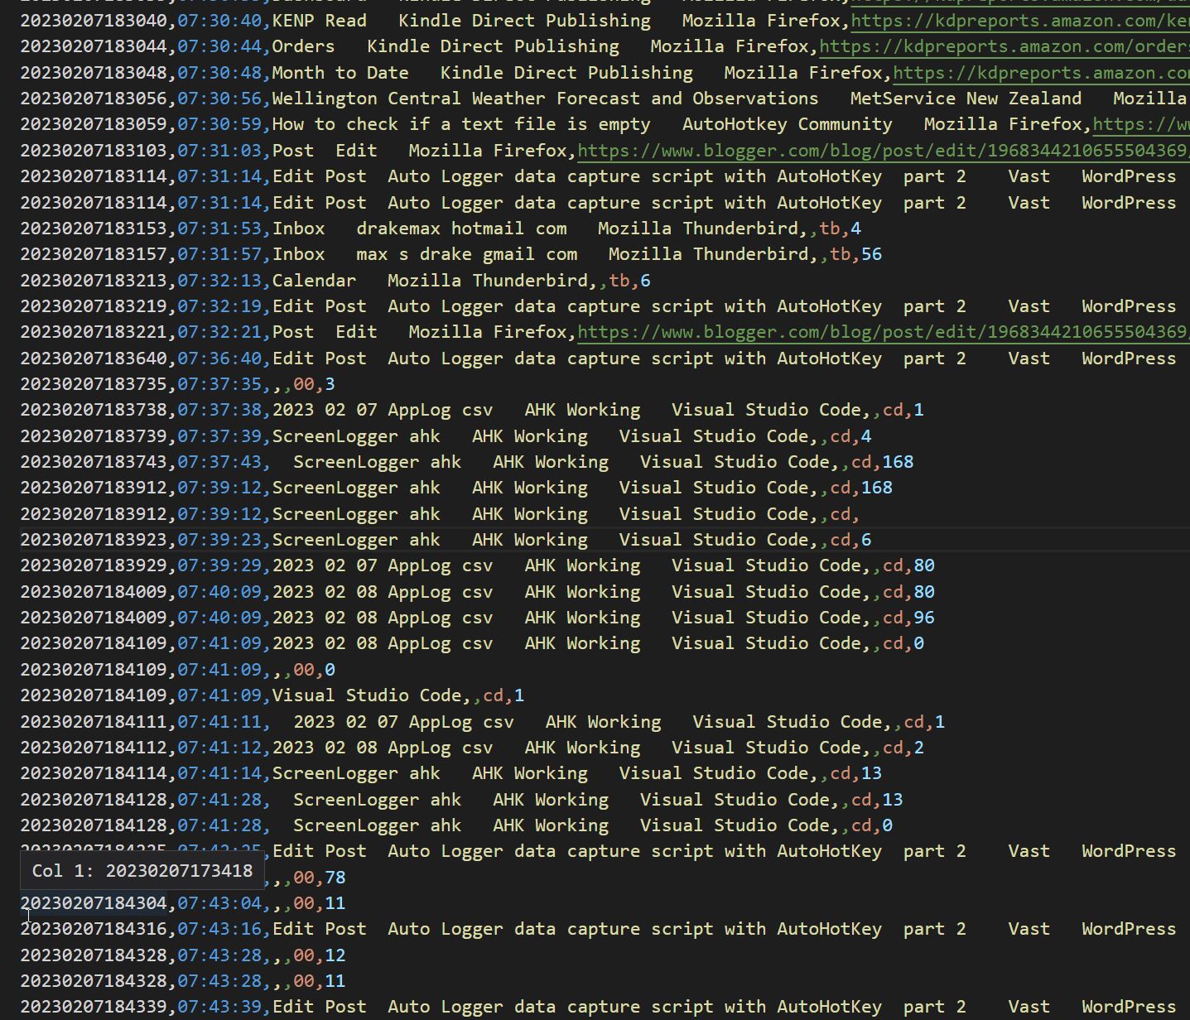Click the word Calendar on the 07:32:13 line

[x=314, y=281]
